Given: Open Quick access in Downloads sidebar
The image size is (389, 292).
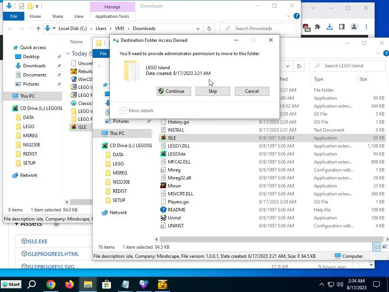Looking at the screenshot, I should 33,48.
